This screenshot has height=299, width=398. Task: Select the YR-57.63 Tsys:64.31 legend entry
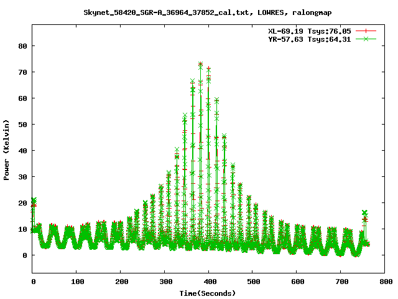pyautogui.click(x=310, y=39)
